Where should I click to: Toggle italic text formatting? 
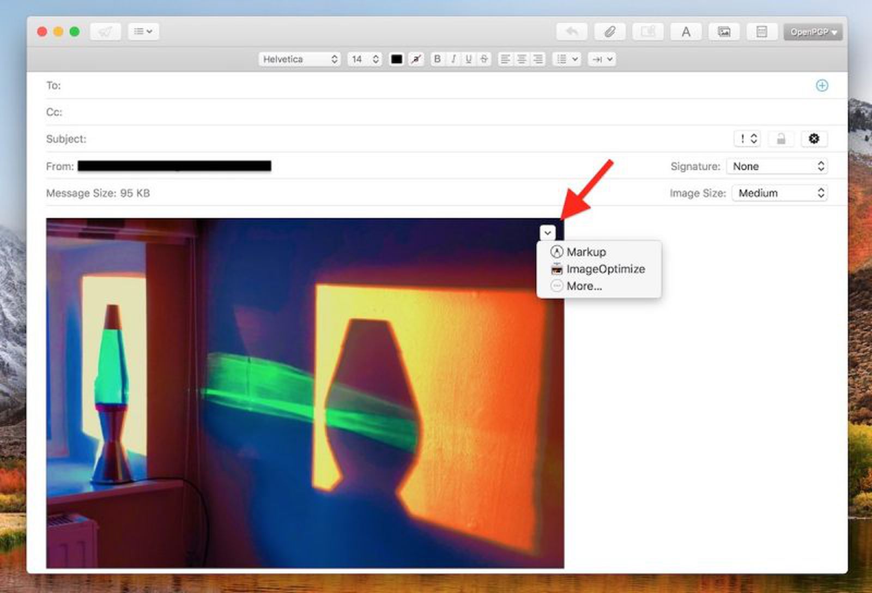point(453,59)
